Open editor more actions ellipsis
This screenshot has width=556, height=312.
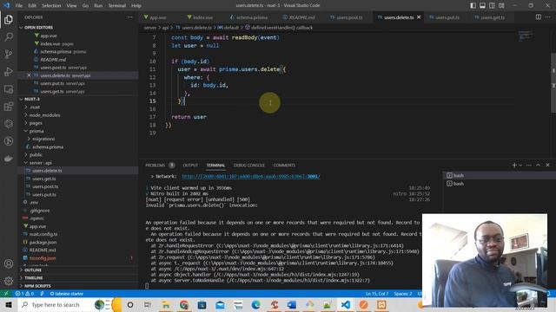(548, 17)
